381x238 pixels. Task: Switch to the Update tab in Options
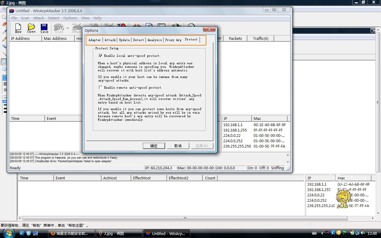tap(124, 40)
